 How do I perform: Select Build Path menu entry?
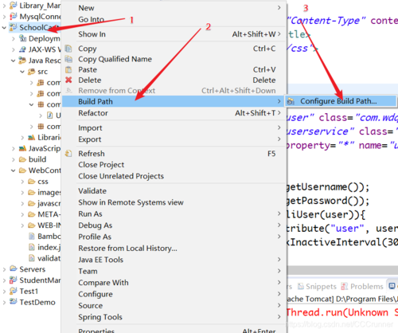(x=174, y=101)
